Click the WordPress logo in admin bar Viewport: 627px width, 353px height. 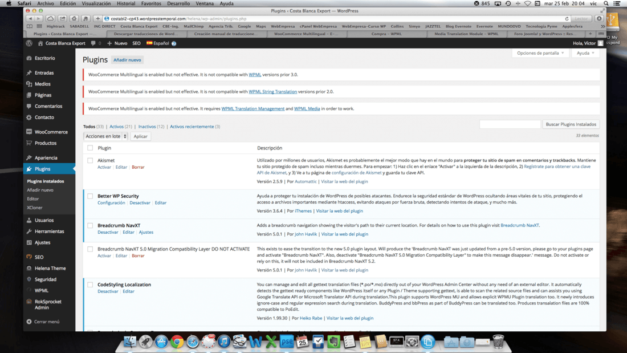[x=29, y=43]
